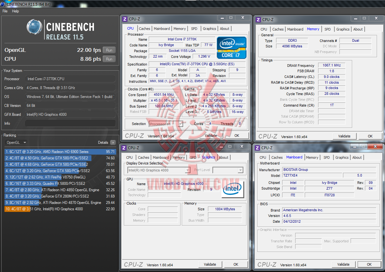Click OK in the Memory CPU-Z window

coord(370,136)
